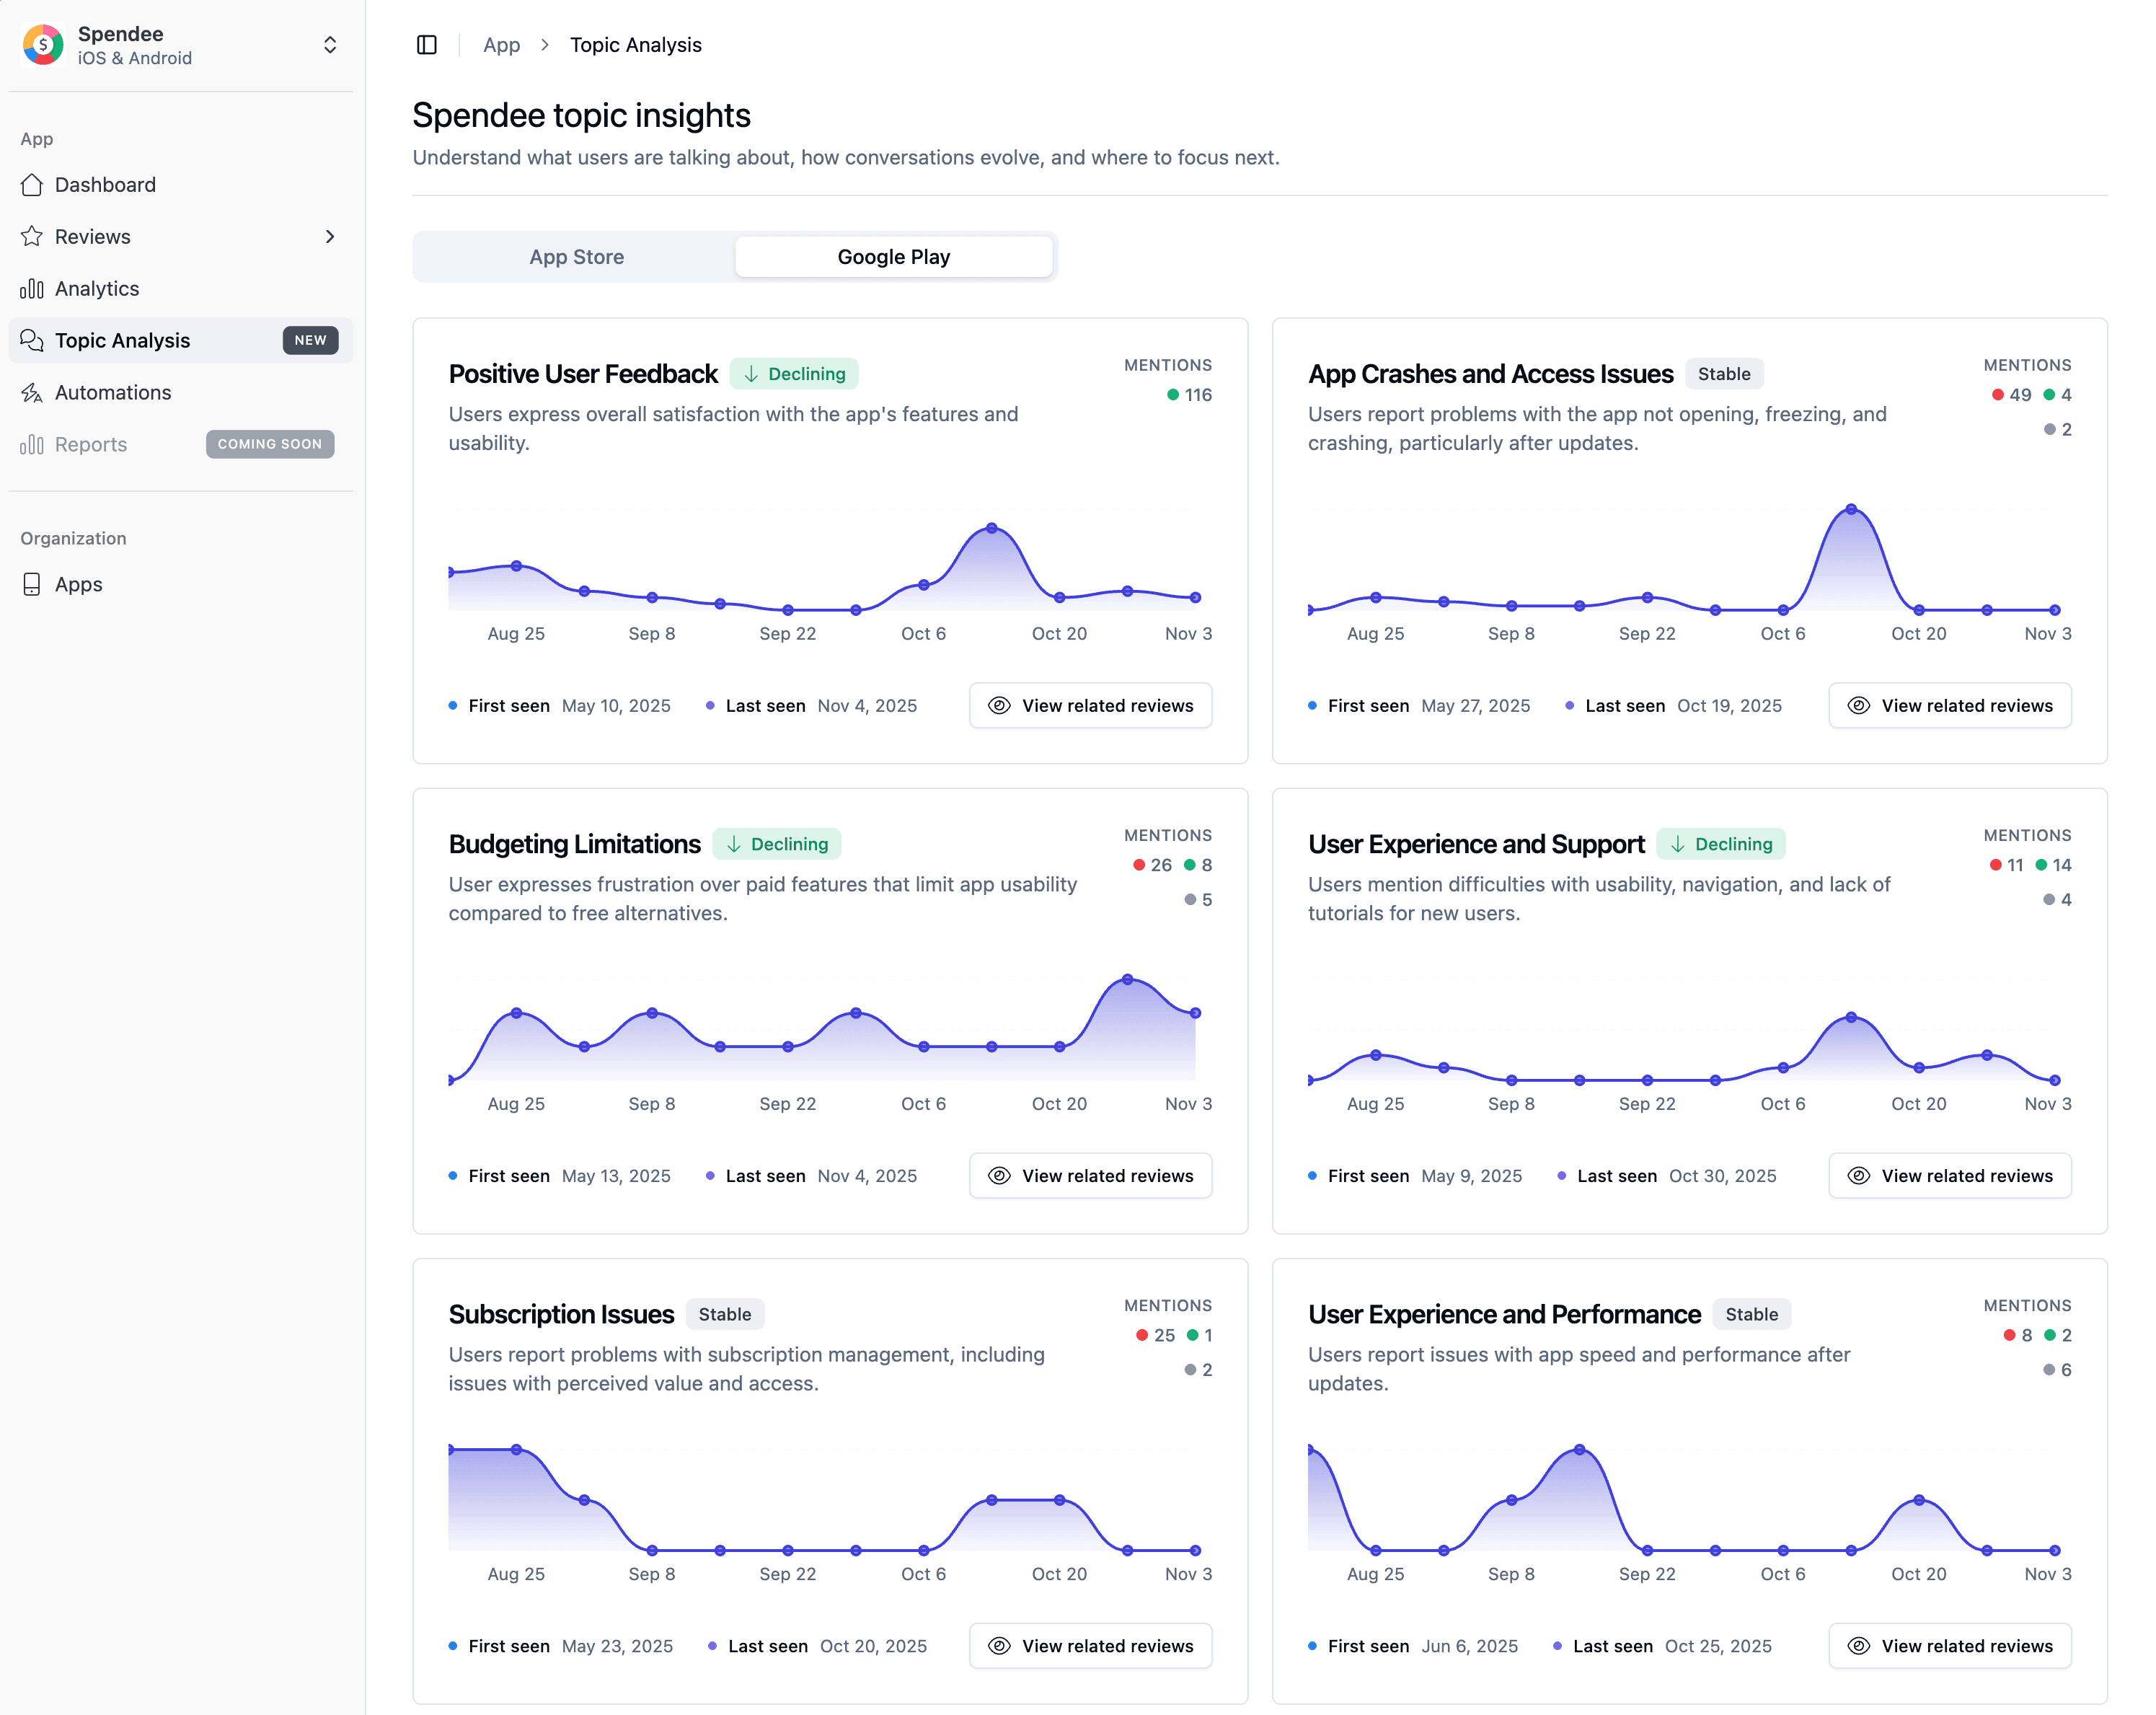Expand the Reviews submenu chevron
Viewport: 2156px width, 1715px height.
[x=330, y=237]
